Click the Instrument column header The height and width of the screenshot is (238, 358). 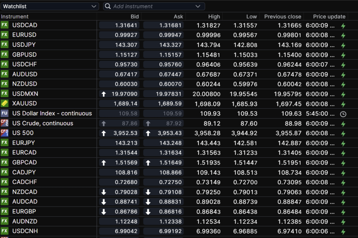[x=15, y=16]
